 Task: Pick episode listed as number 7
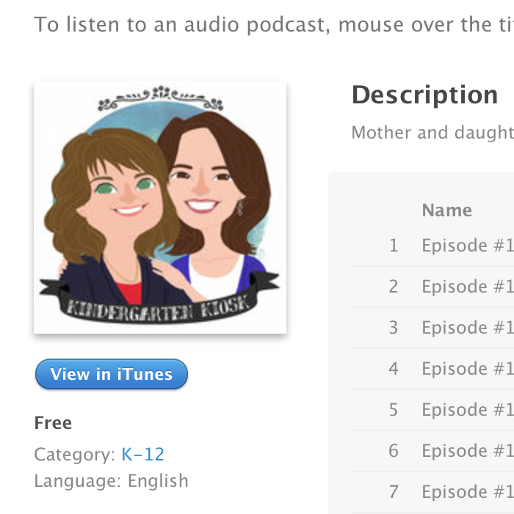click(x=433, y=492)
